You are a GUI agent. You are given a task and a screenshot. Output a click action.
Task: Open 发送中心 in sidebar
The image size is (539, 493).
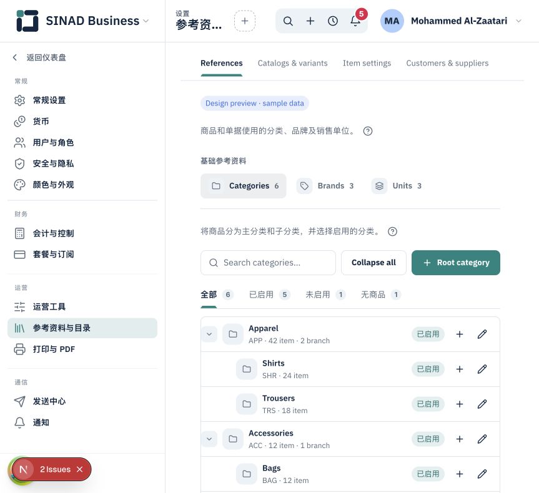tap(82, 401)
